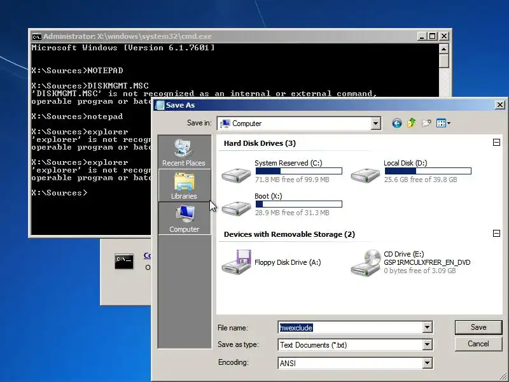The width and height of the screenshot is (509, 382).
Task: Close the cmd.exe window
Action: [x=443, y=36]
